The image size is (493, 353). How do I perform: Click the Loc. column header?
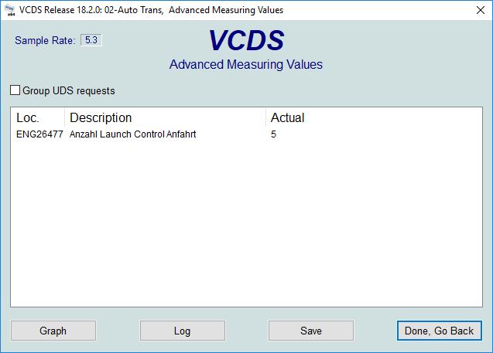pos(37,117)
